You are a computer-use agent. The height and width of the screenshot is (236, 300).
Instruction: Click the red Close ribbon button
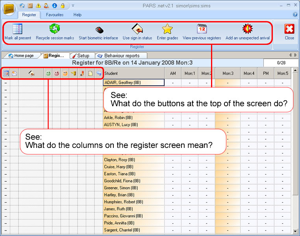coord(289,32)
